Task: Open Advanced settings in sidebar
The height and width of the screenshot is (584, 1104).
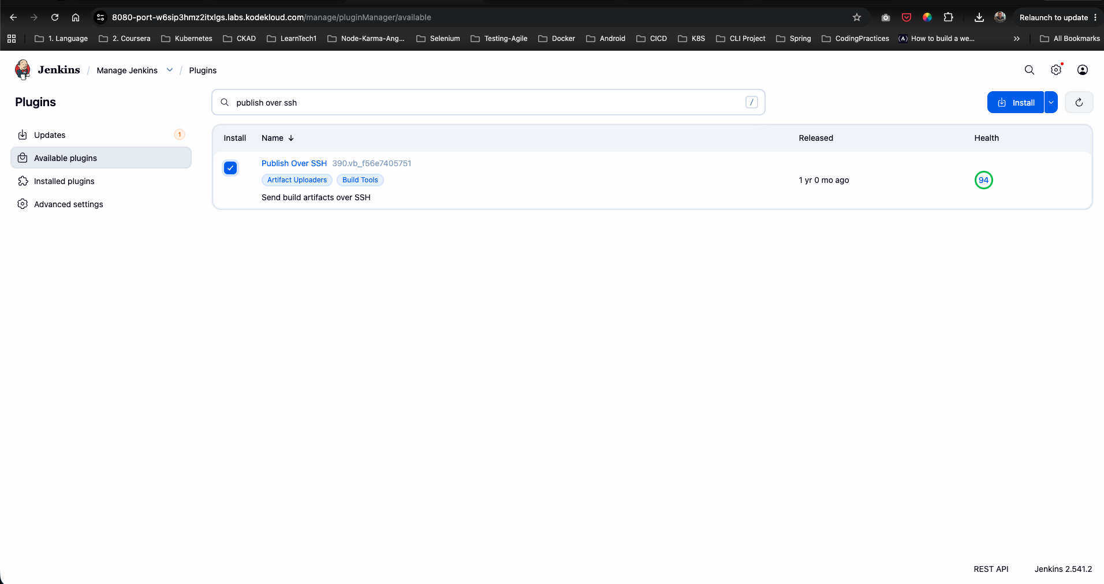Action: click(101, 204)
